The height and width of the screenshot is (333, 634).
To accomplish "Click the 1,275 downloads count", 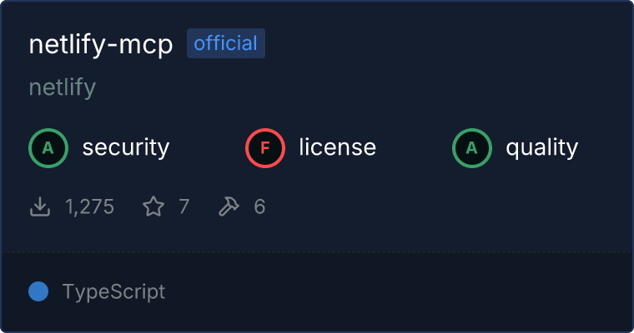I will point(89,206).
